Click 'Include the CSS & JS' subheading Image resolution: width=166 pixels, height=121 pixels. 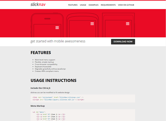point(40,88)
